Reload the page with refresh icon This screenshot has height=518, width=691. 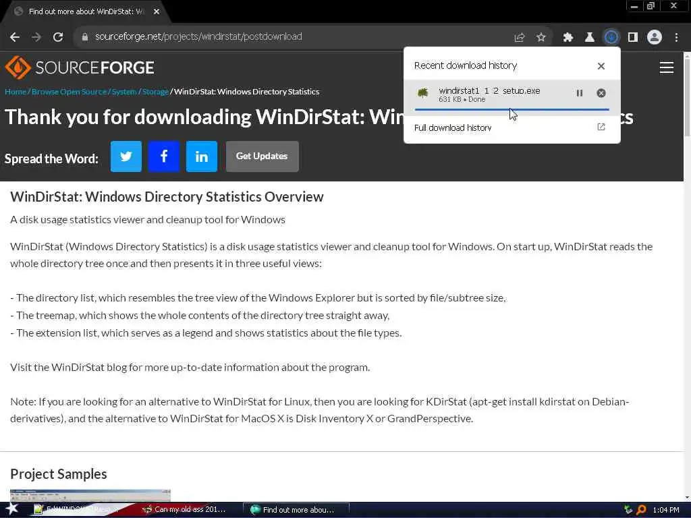[58, 37]
